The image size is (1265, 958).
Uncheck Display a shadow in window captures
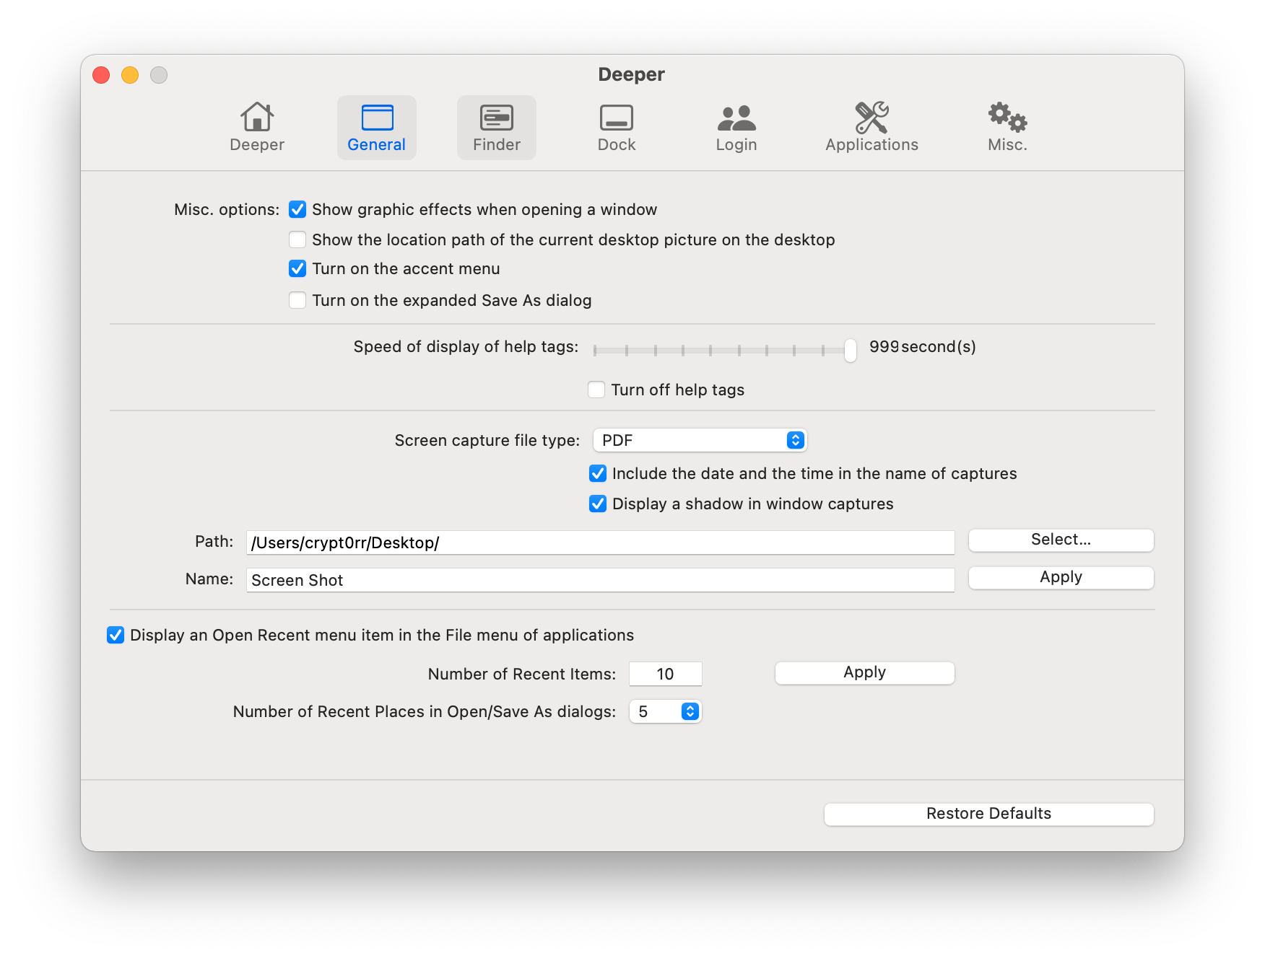pos(598,504)
